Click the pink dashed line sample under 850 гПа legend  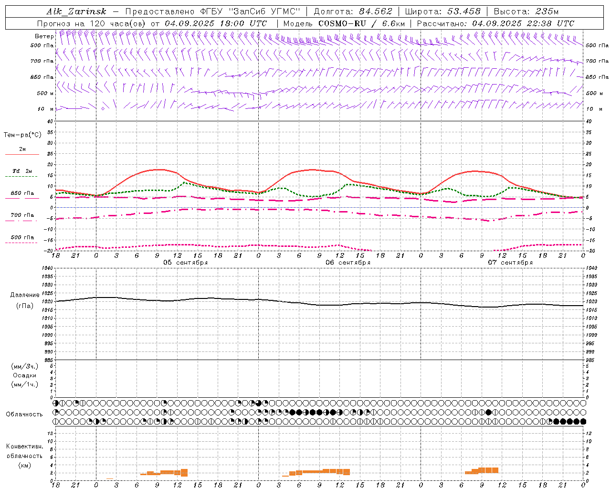tap(22, 199)
